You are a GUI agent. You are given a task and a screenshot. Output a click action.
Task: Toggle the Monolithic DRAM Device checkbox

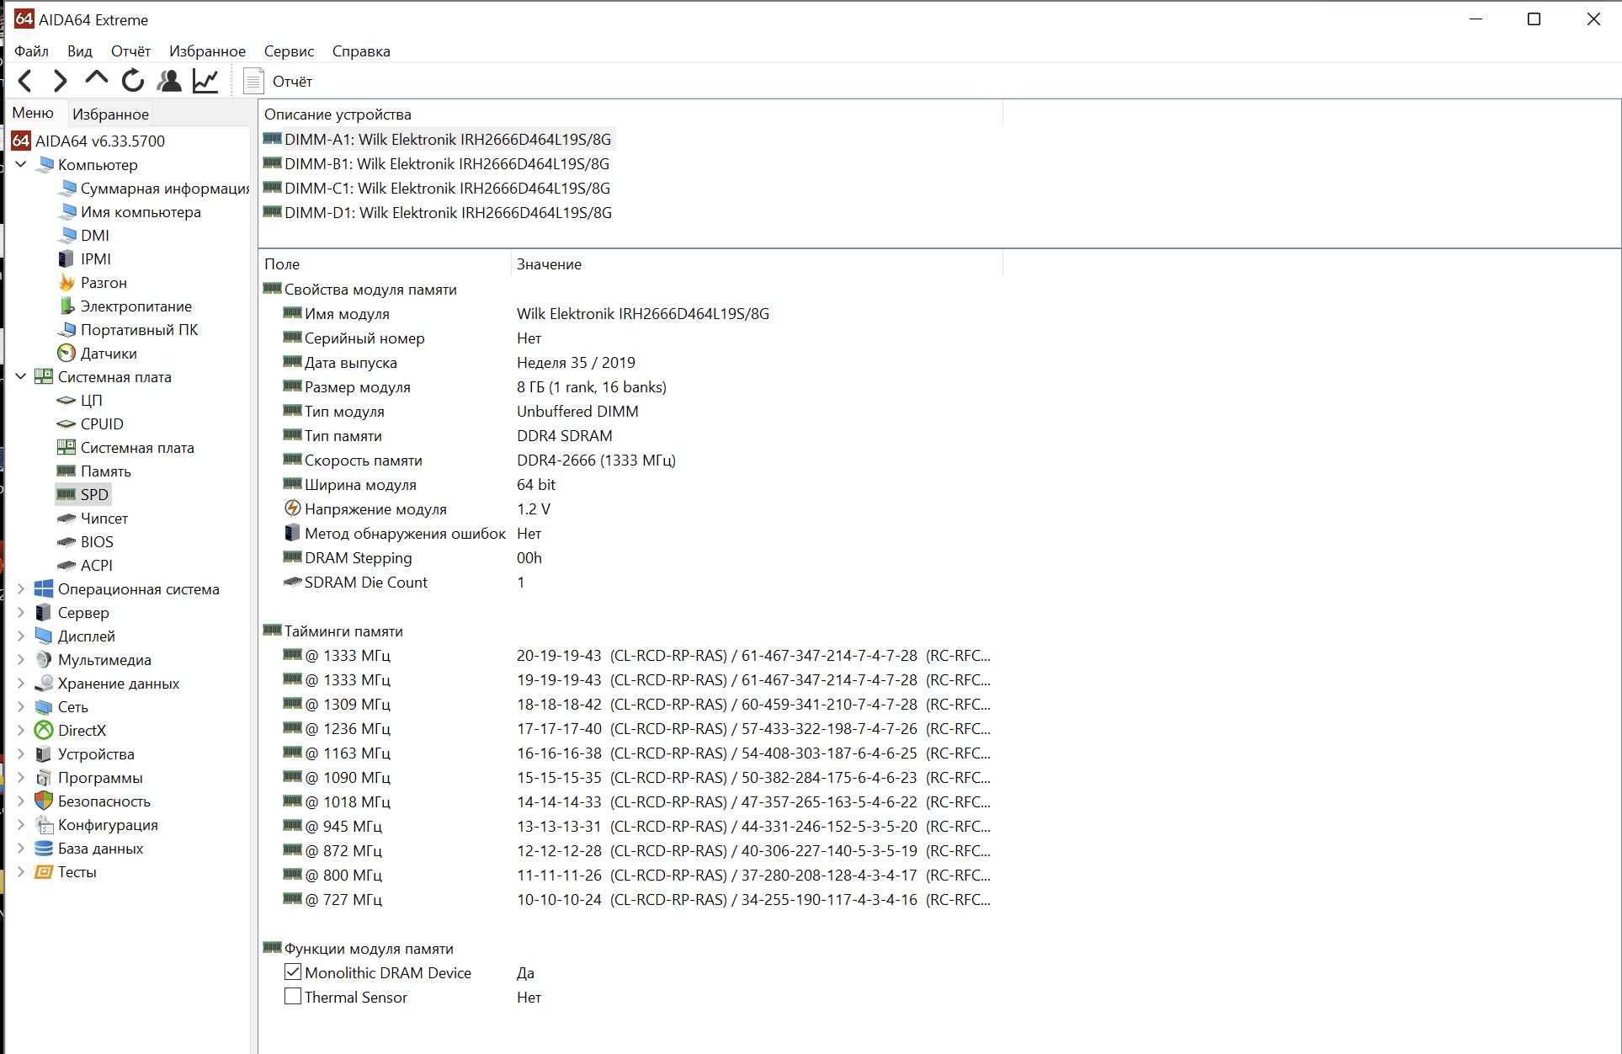click(x=293, y=971)
